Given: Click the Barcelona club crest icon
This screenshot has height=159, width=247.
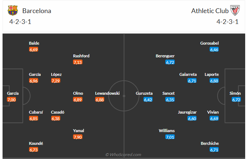Looking at the screenshot, I should pyautogui.click(x=13, y=11).
